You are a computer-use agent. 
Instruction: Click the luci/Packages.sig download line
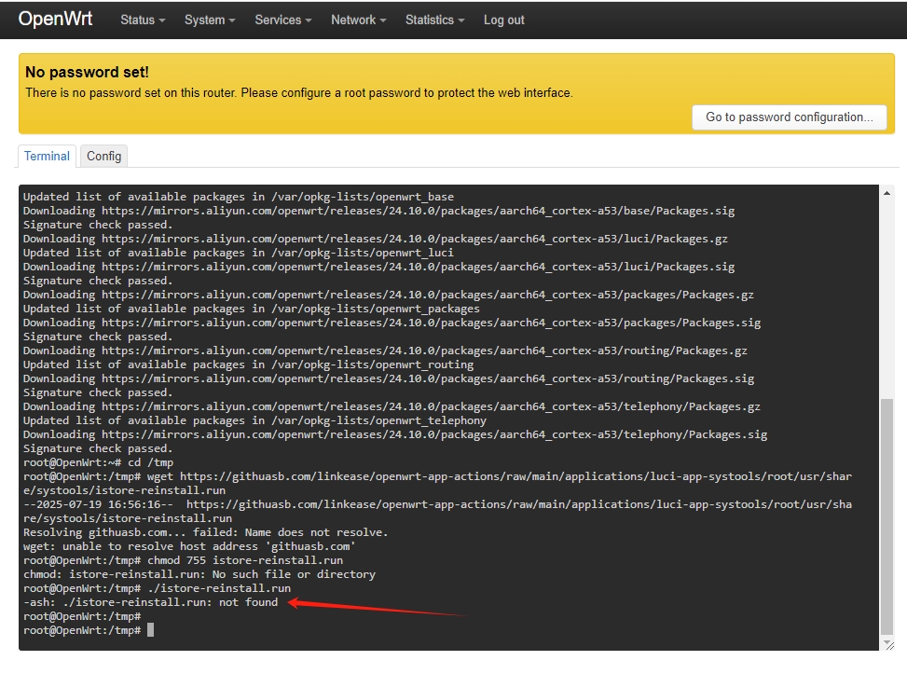pos(378,267)
